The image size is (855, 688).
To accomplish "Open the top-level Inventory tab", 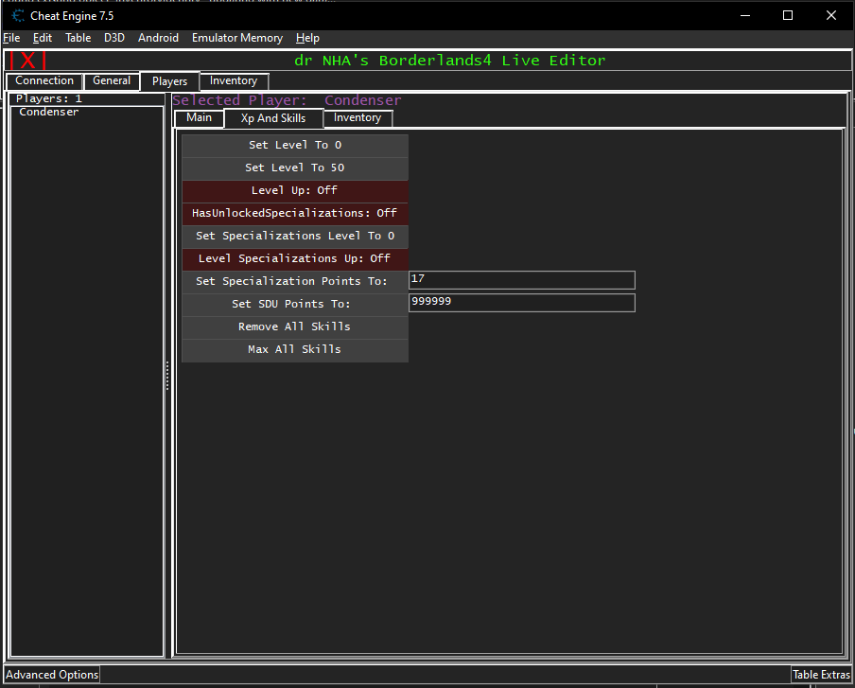I will pyautogui.click(x=234, y=80).
